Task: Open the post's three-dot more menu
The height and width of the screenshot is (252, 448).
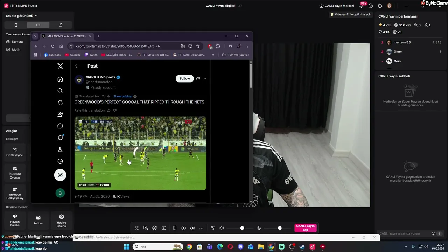Action: pyautogui.click(x=204, y=79)
